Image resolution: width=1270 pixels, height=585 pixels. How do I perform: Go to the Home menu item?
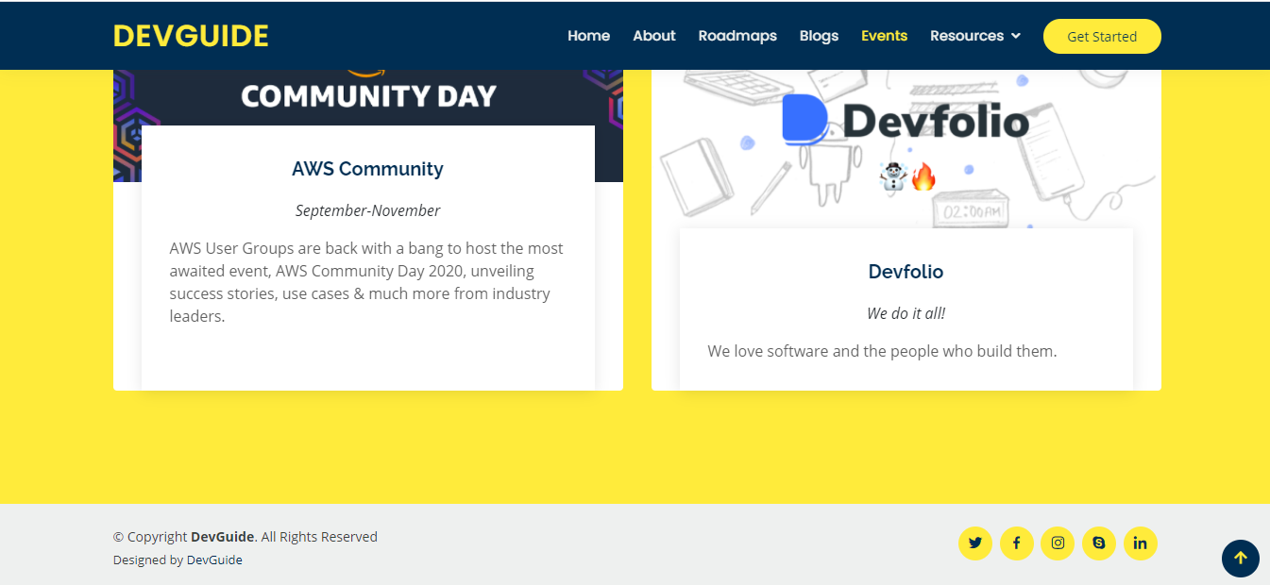(x=588, y=36)
